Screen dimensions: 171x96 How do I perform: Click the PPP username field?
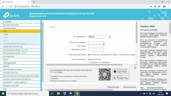point(96,43)
